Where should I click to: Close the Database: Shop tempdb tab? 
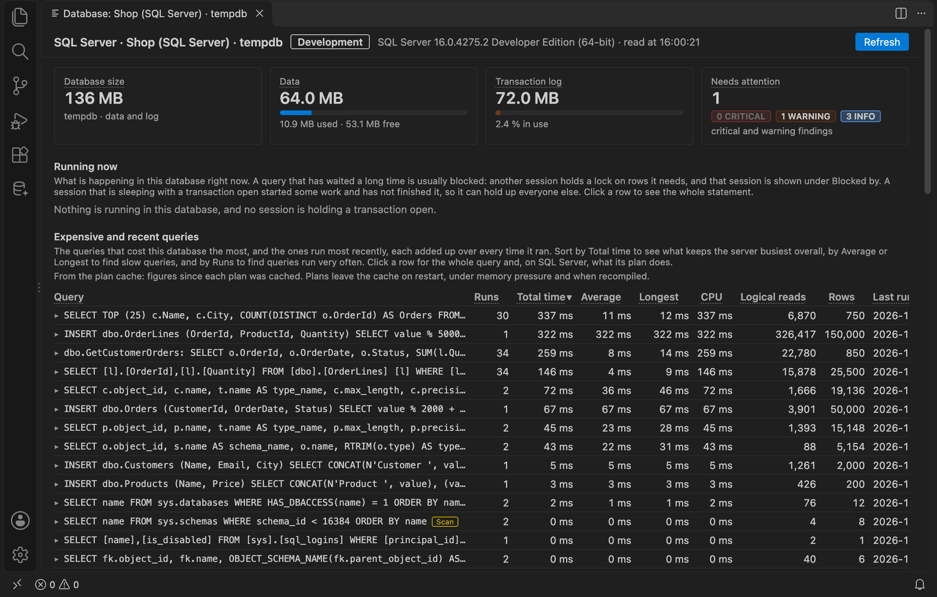point(259,13)
